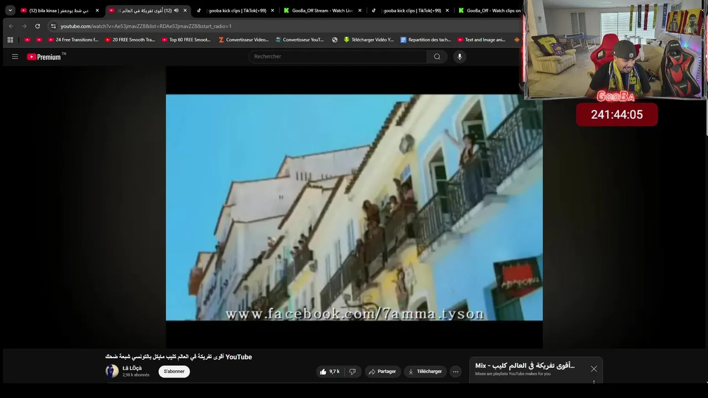Reload the current page
This screenshot has width=708, height=398.
38,26
